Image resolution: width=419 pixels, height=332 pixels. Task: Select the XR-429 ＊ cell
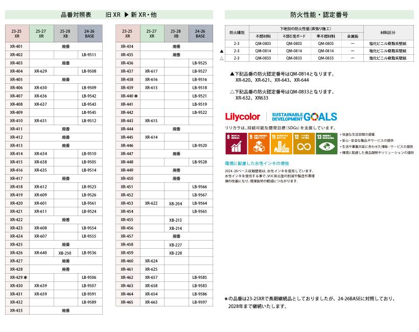pyautogui.click(x=16, y=277)
